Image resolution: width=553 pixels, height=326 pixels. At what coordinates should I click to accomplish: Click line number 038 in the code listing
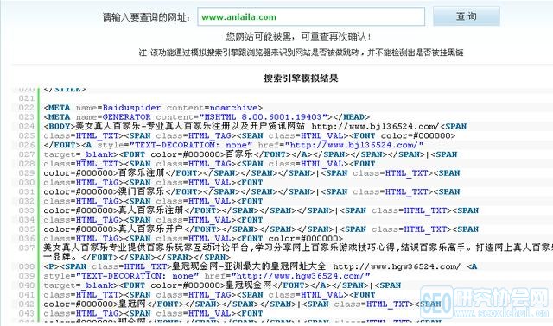point(27,266)
